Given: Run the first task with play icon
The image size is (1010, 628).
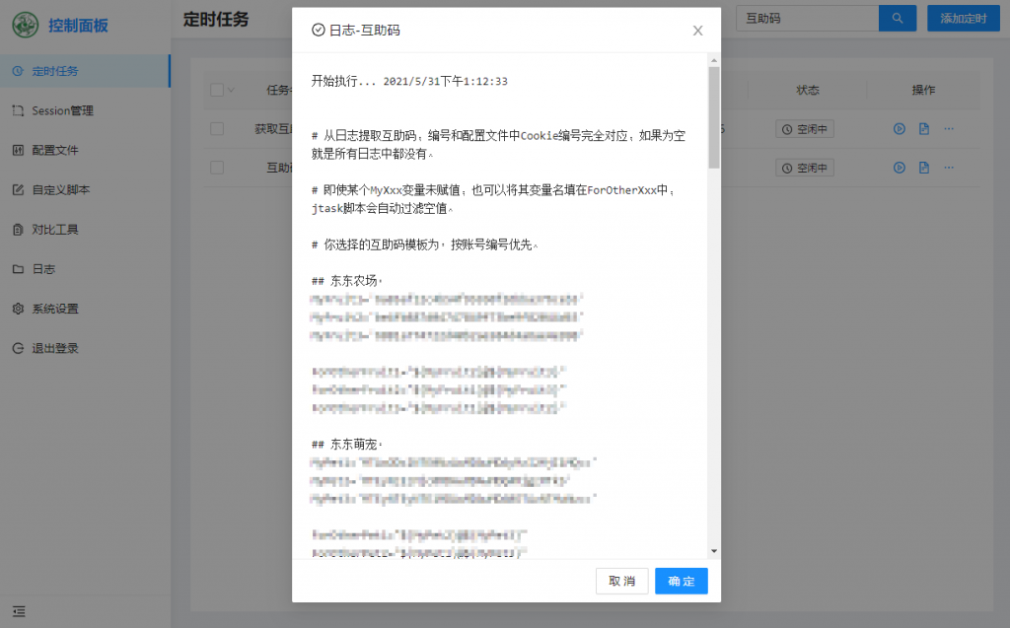Looking at the screenshot, I should 900,129.
